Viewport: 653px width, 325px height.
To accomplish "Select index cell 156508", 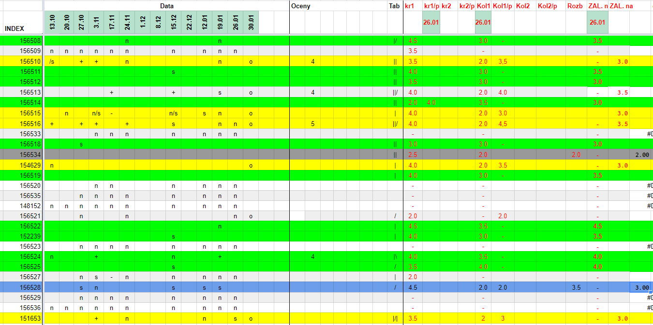I will coord(30,41).
